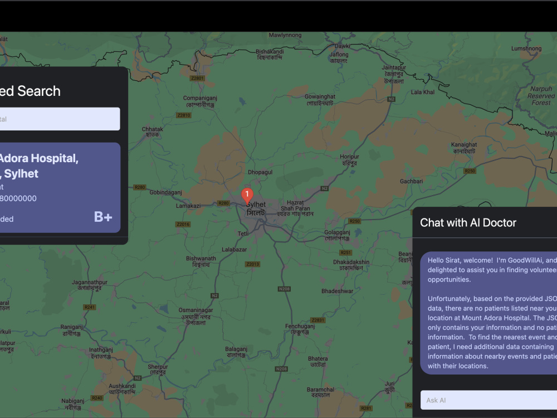
Task: Click the Chhatak map label
Action: [153, 132]
